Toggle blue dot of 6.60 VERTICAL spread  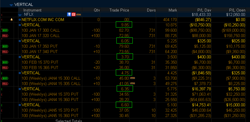[x=20, y=105]
